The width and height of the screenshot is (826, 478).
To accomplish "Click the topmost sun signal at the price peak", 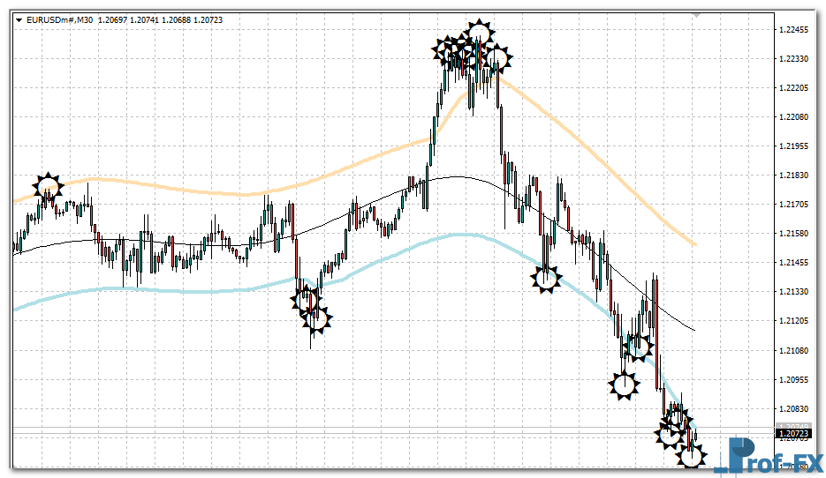I will coord(479,34).
